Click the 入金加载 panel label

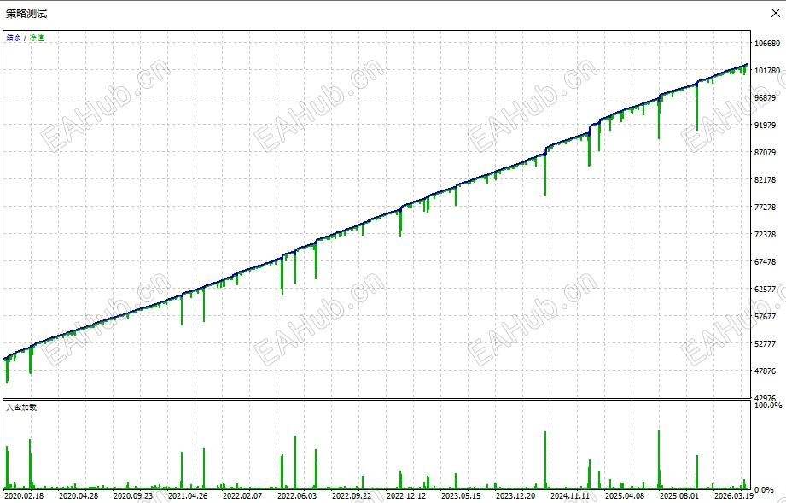pyautogui.click(x=21, y=407)
